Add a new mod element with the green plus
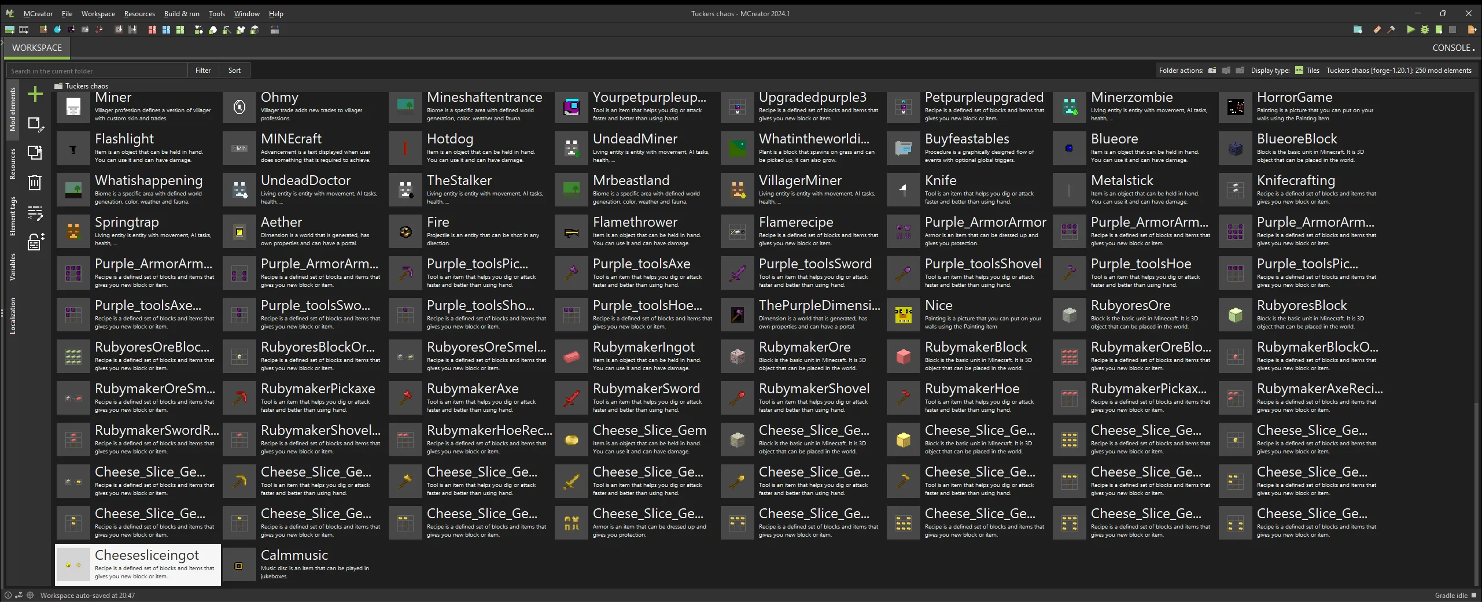 point(35,94)
